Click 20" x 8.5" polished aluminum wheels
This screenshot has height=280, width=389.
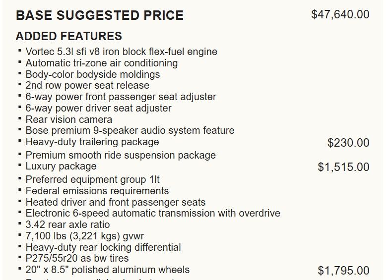tap(107, 270)
